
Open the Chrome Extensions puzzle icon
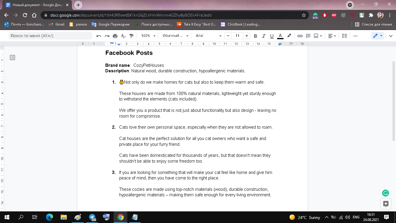[x=371, y=15]
